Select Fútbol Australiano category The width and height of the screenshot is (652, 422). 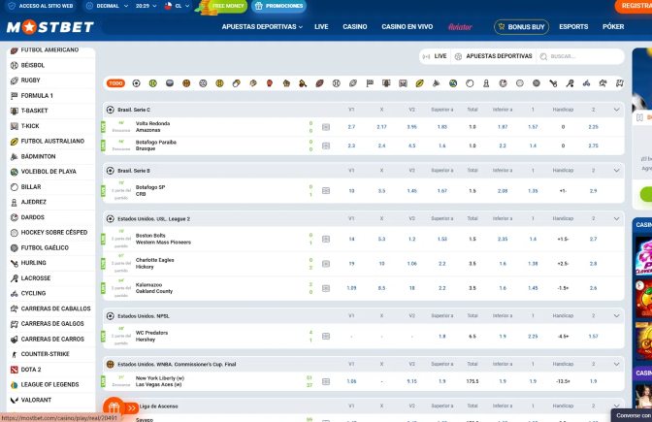click(50, 142)
